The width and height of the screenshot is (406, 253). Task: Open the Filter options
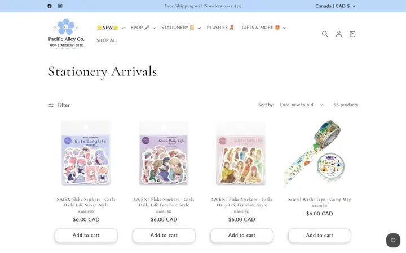[59, 105]
